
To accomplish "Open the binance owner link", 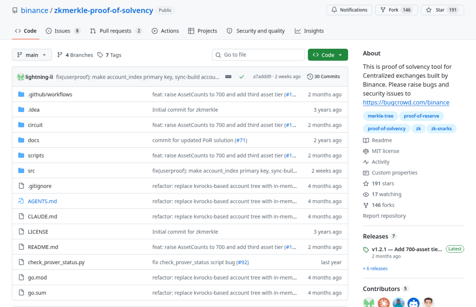I will click(x=34, y=10).
